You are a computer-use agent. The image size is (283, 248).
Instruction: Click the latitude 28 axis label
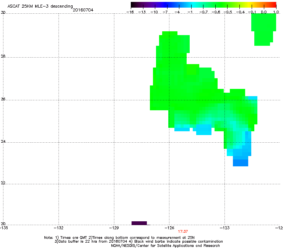pos(3,56)
